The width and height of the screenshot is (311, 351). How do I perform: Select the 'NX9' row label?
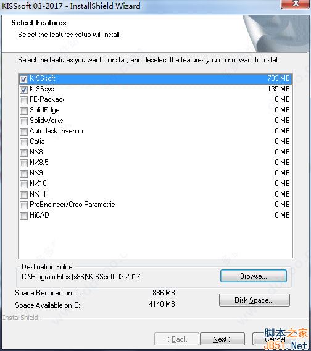(x=36, y=173)
